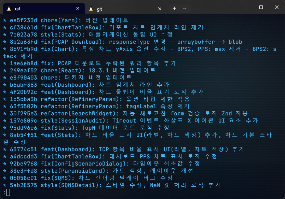
Task: Click the pager prompt cursor at the bottom
Action: 8,193
